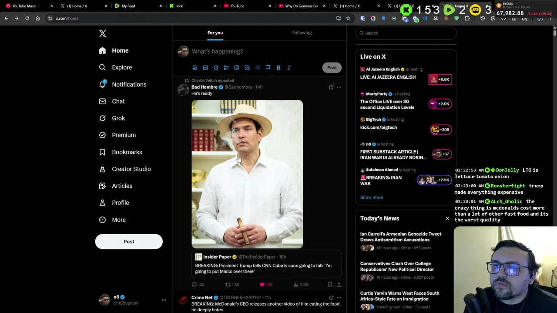Image resolution: width=557 pixels, height=313 pixels.
Task: Click the grey Post button in the composer
Action: 332,67
